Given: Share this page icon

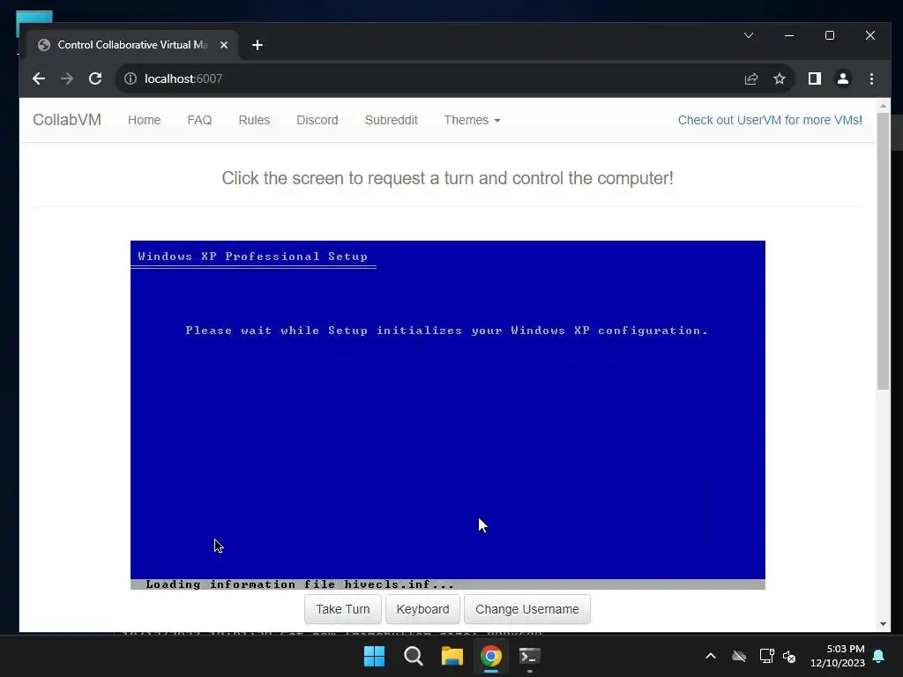Looking at the screenshot, I should 751,78.
